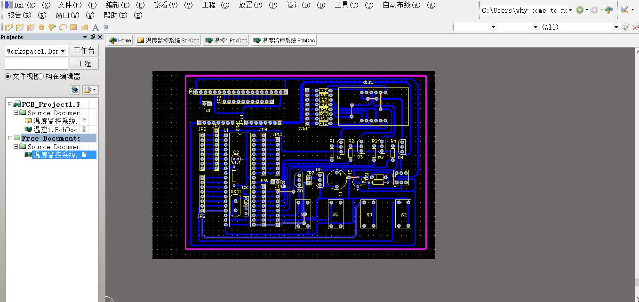Screen dimensions: 639x302
Task: Select the PCB_Project1 tree item
Action: point(51,104)
